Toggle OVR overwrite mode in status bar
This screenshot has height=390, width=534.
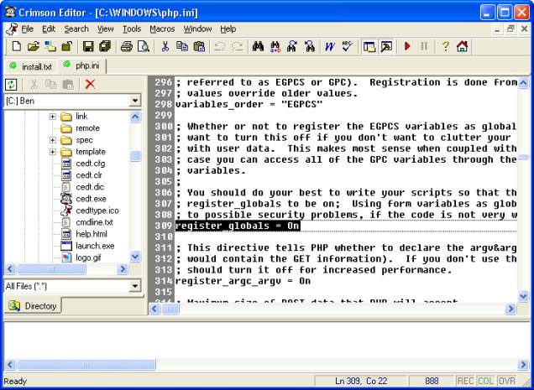pyautogui.click(x=506, y=381)
